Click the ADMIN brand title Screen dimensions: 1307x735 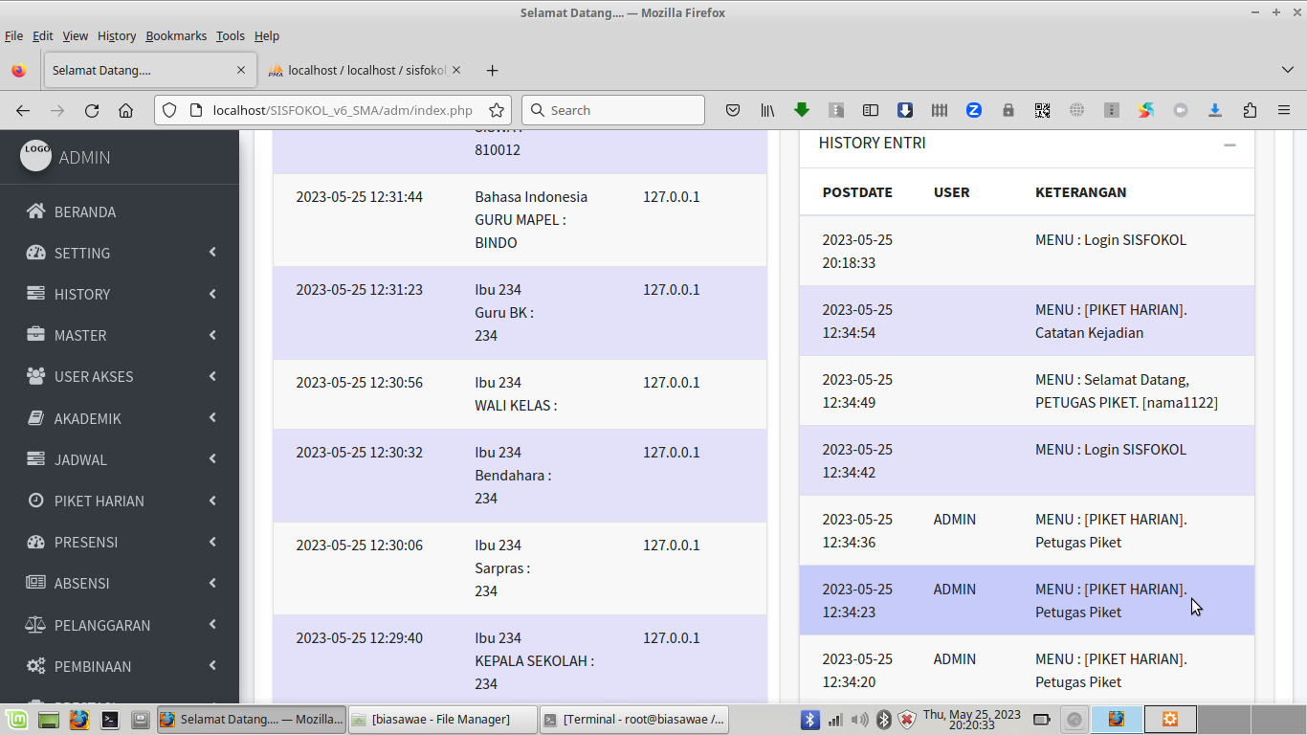point(84,157)
